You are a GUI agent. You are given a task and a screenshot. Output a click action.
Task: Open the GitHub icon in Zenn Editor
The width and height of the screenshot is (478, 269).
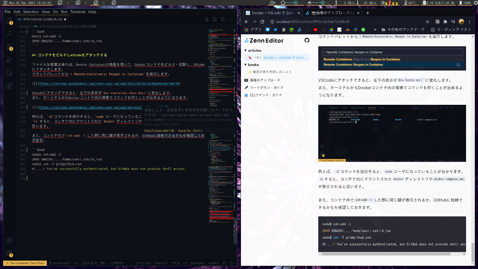[307, 40]
